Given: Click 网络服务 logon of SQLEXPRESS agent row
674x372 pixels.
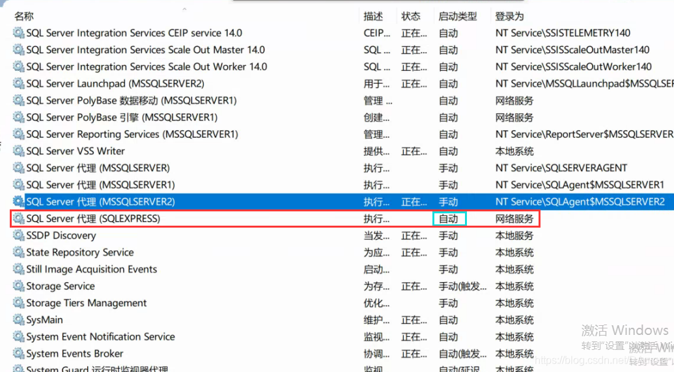Looking at the screenshot, I should (x=514, y=219).
